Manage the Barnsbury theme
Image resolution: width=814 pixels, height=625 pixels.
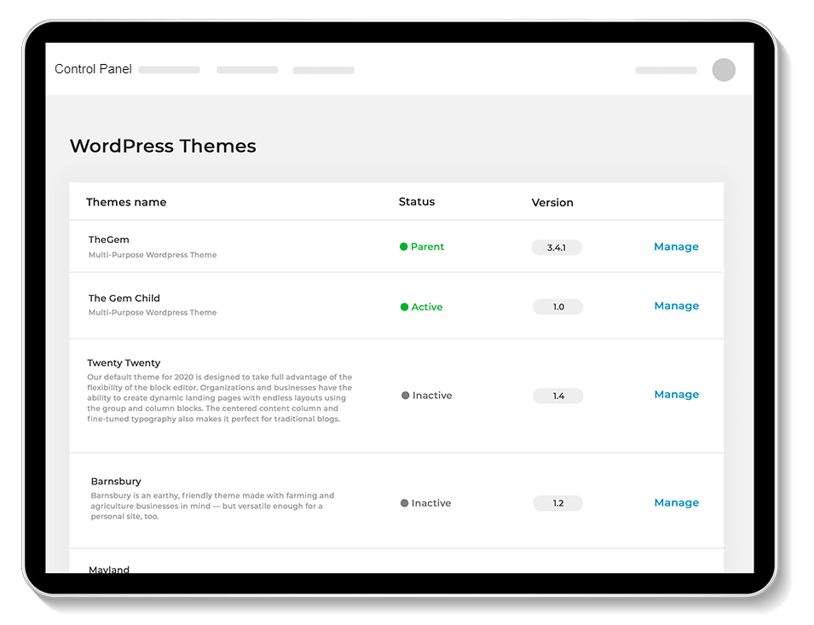(677, 502)
